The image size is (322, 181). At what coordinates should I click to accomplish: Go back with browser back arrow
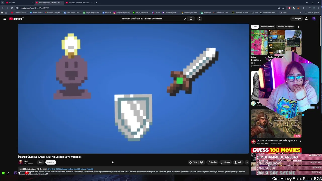click(x=3, y=8)
